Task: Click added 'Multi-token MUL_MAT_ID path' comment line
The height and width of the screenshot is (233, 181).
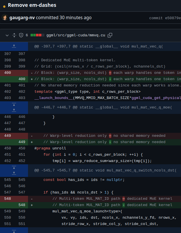Action: point(112,205)
